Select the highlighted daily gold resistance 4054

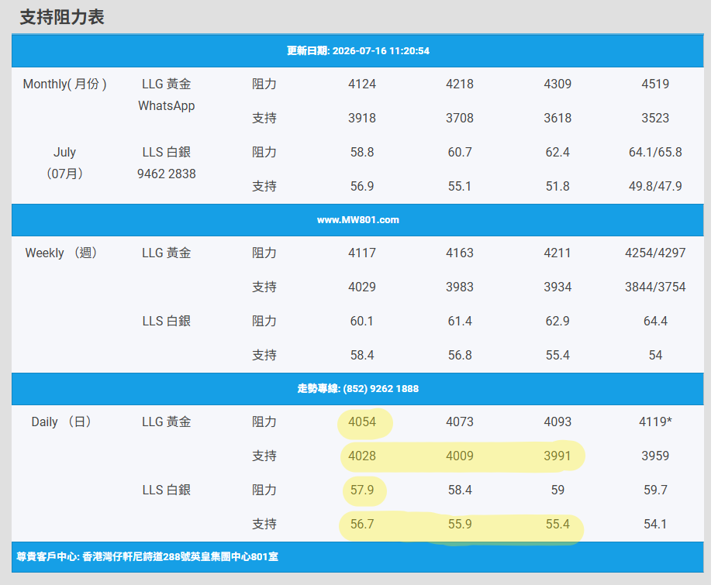[362, 422]
